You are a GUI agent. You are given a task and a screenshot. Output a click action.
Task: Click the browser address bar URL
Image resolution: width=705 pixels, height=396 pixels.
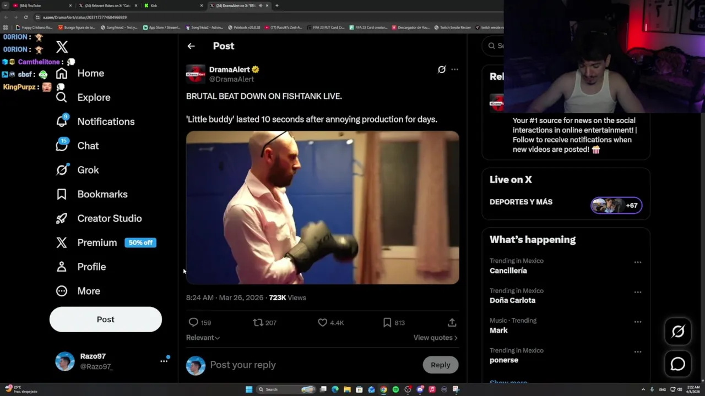[x=85, y=17]
